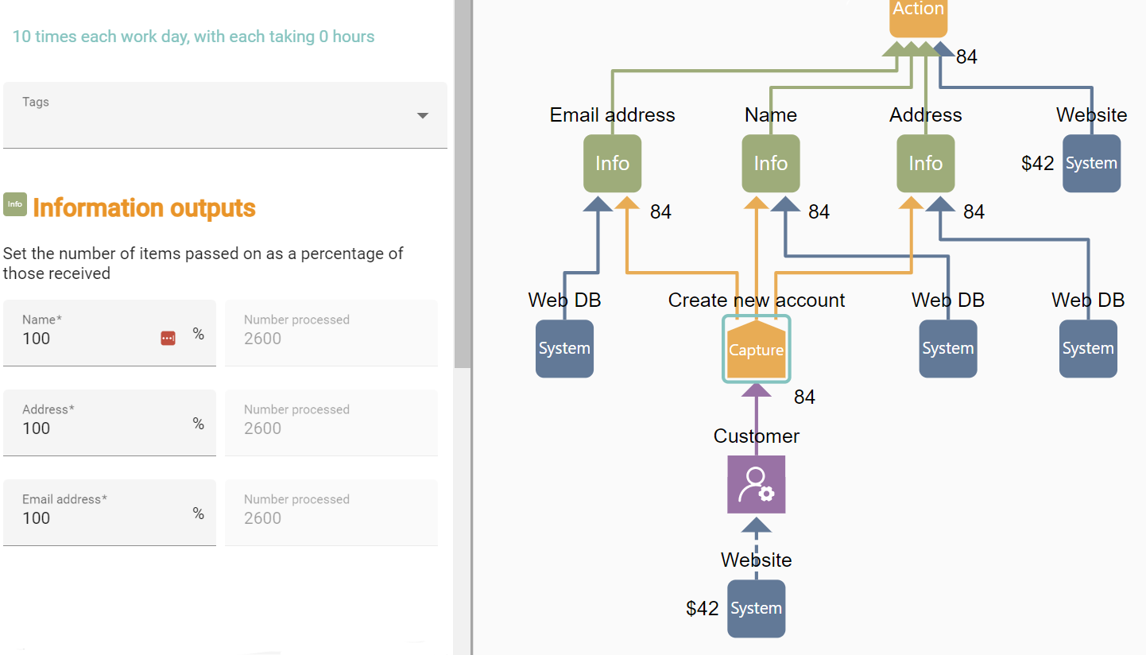Select the leftmost Web DB System node
Image resolution: width=1146 pixels, height=655 pixels.
point(564,348)
